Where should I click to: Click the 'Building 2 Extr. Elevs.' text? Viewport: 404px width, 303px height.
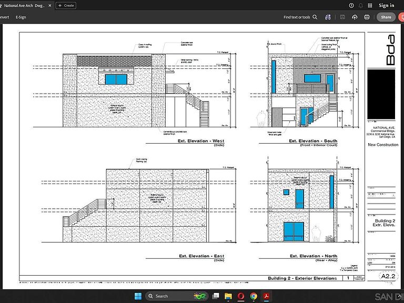(384, 223)
